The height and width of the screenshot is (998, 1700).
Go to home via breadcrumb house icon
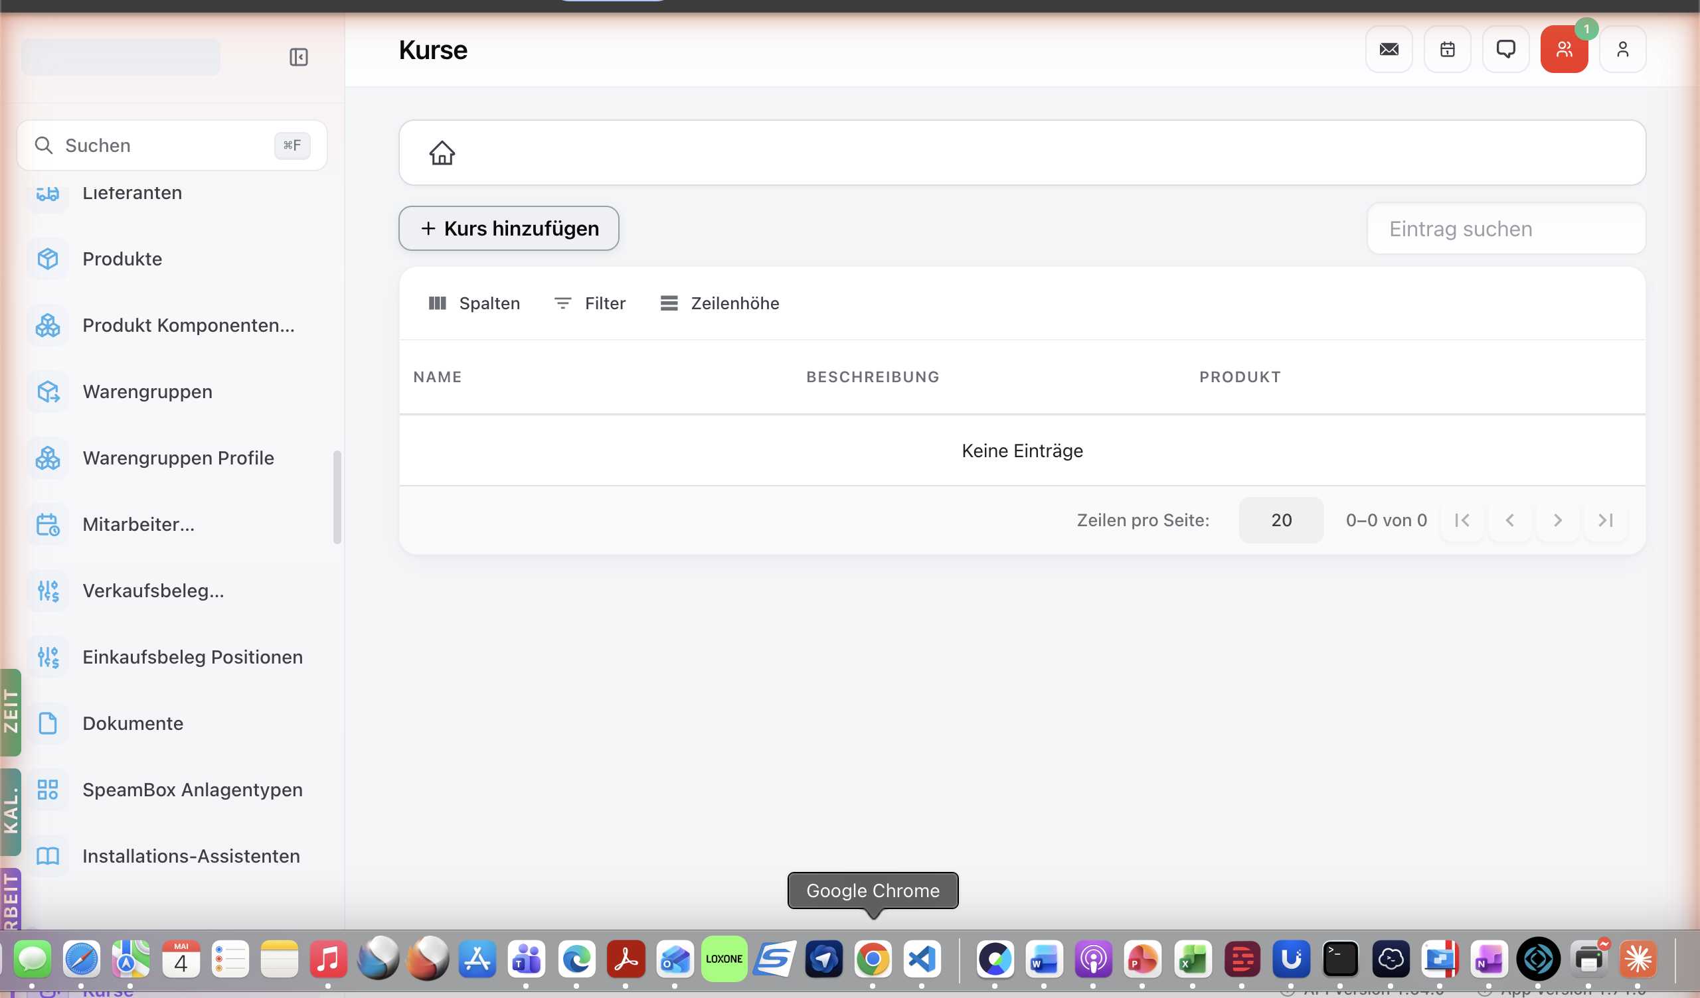pos(442,153)
